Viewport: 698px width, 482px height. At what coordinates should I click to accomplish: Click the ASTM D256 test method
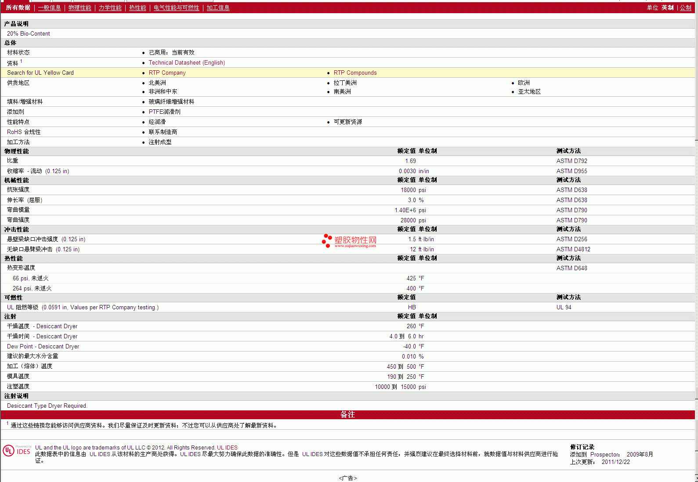click(x=571, y=239)
